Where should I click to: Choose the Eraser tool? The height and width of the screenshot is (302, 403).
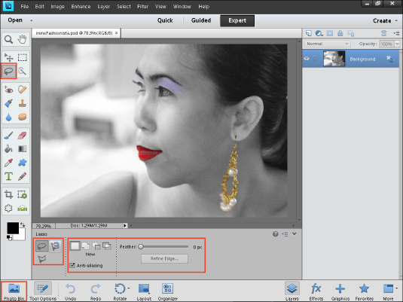[23, 136]
